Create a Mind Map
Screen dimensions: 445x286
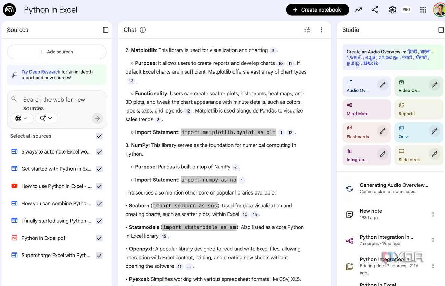pos(367,109)
